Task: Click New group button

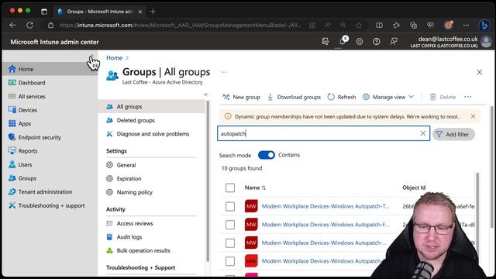Action: coord(241,97)
